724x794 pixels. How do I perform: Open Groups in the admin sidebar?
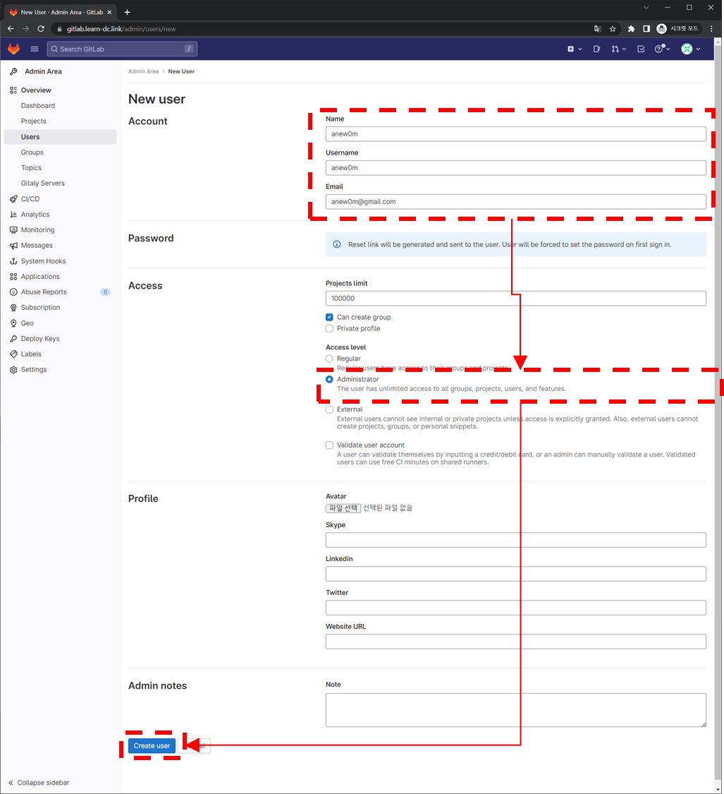[x=32, y=152]
